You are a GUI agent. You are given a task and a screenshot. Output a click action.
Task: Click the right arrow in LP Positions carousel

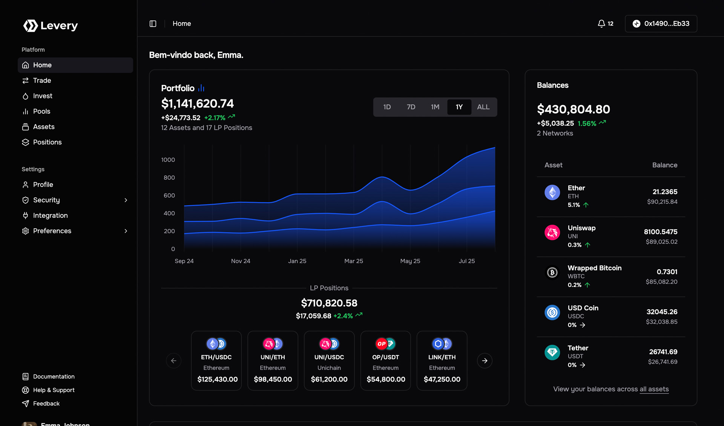[x=485, y=360]
